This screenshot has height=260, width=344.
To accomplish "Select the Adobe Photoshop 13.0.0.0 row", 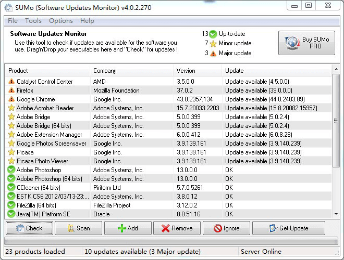I will click(x=168, y=170).
